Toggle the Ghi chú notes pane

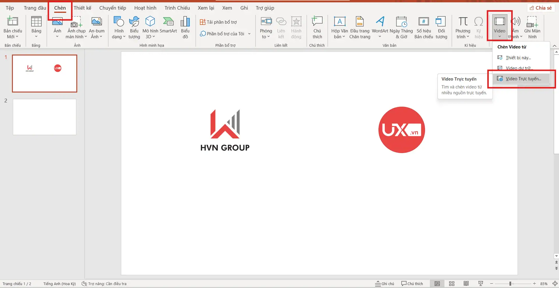(384, 283)
